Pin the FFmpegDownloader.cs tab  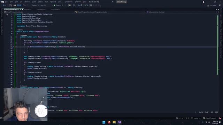click(20, 9)
